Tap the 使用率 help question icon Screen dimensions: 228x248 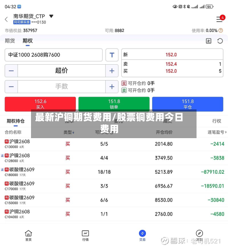pos(221,31)
